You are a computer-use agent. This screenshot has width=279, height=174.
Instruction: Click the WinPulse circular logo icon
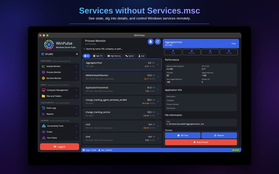point(49,45)
